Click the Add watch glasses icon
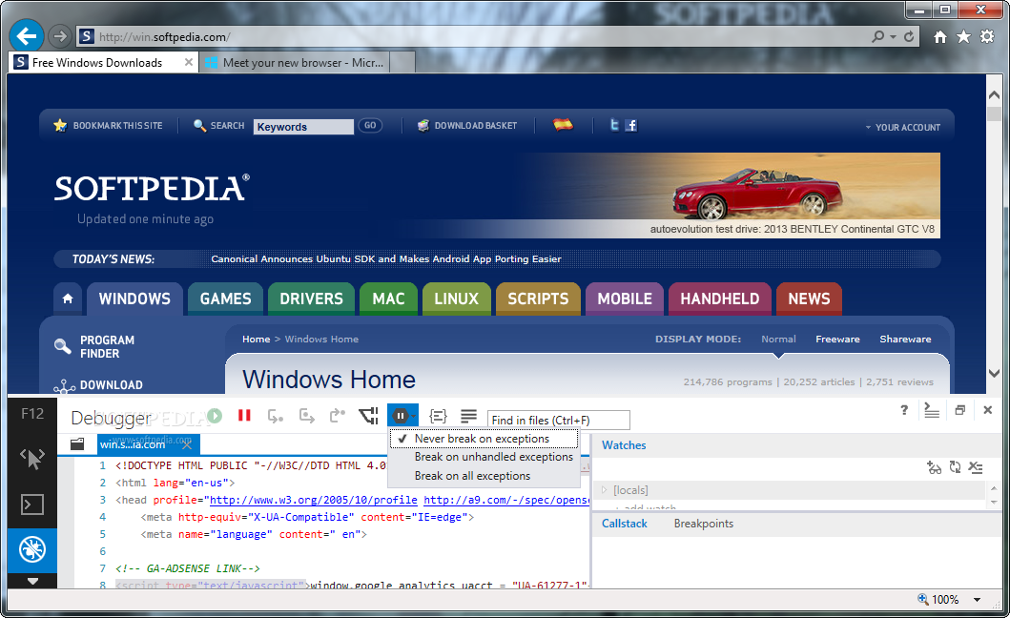 click(934, 468)
